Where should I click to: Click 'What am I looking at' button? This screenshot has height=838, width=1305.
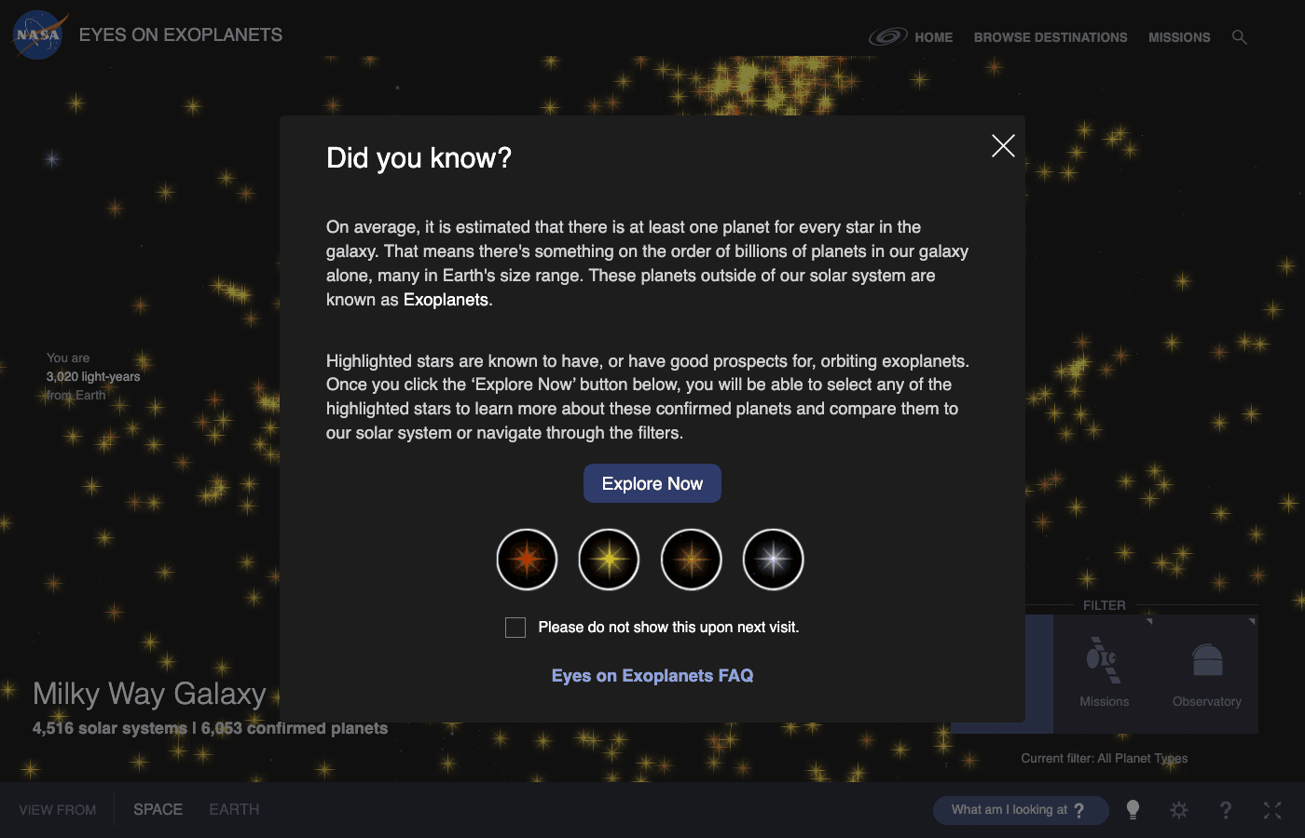pyautogui.click(x=1020, y=810)
